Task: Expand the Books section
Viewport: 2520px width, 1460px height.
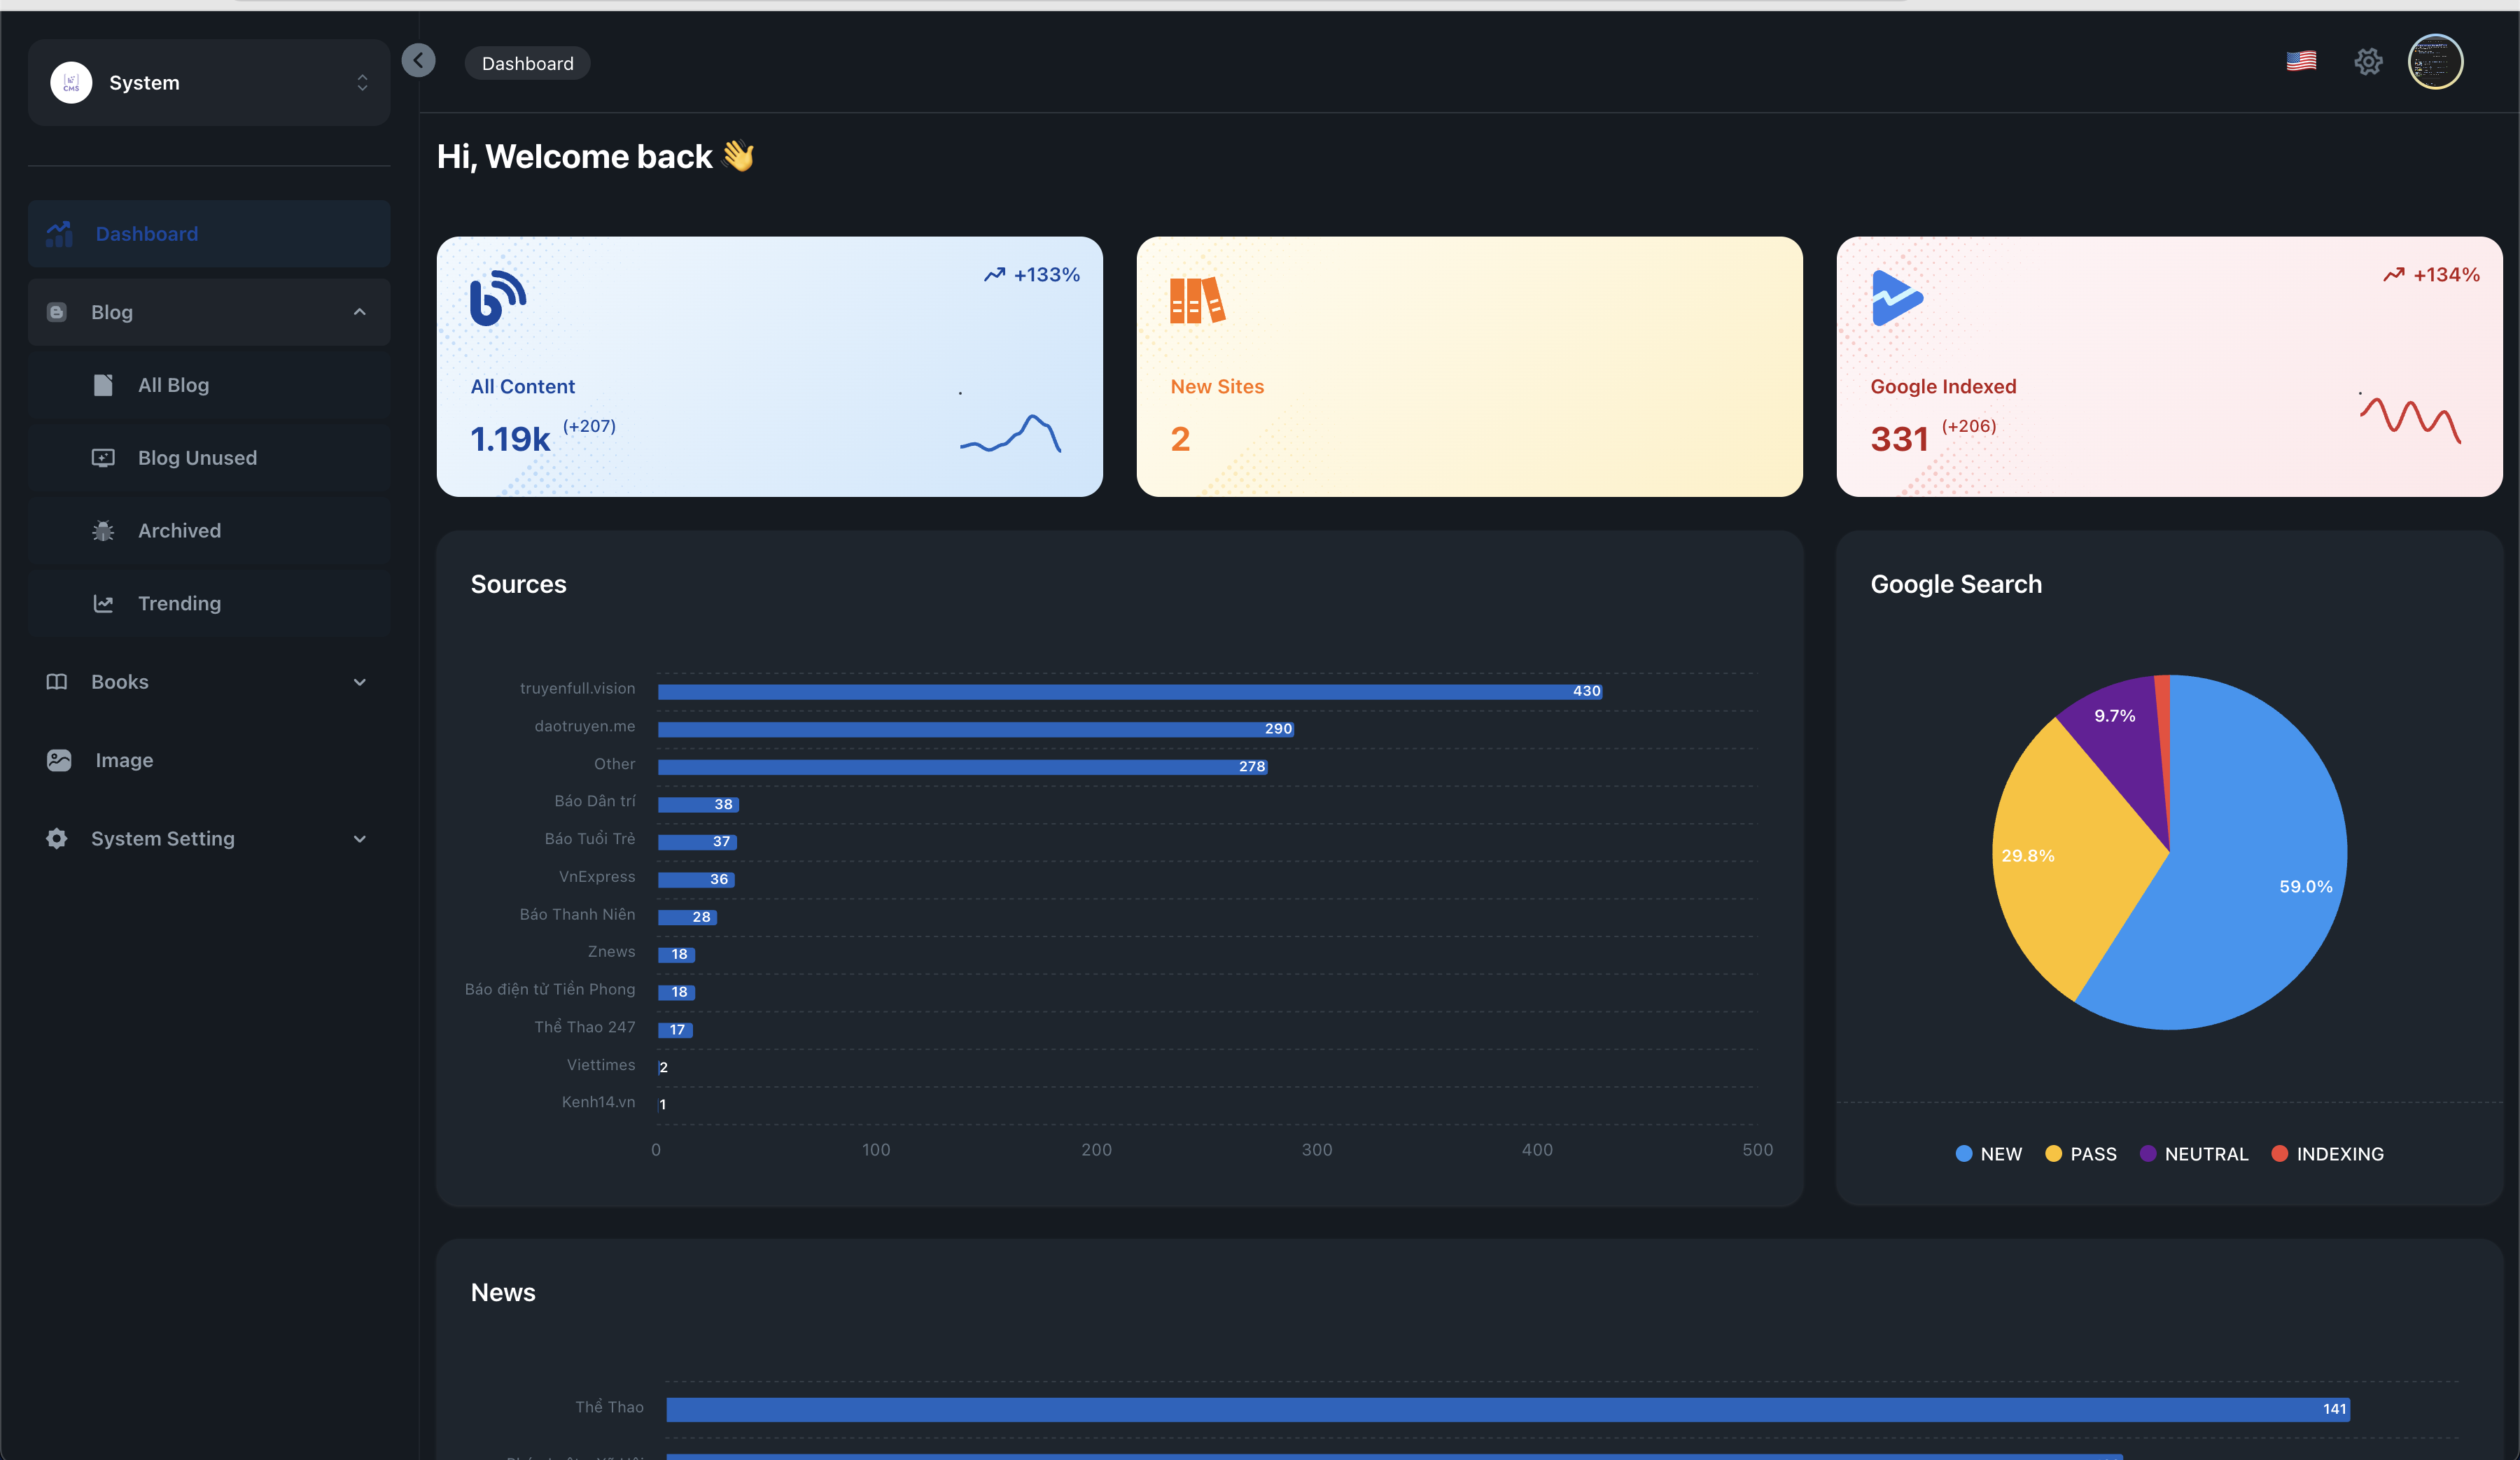Action: 359,681
